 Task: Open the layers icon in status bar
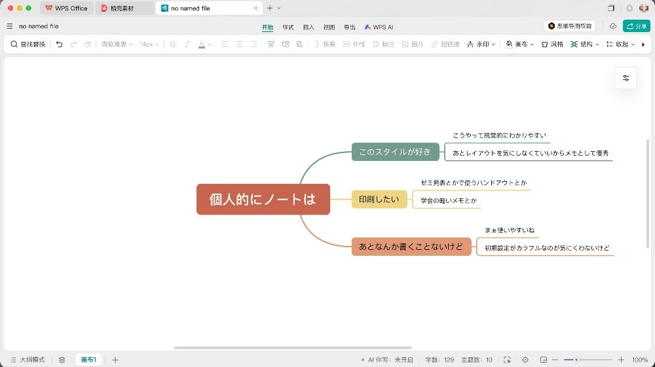pos(62,360)
